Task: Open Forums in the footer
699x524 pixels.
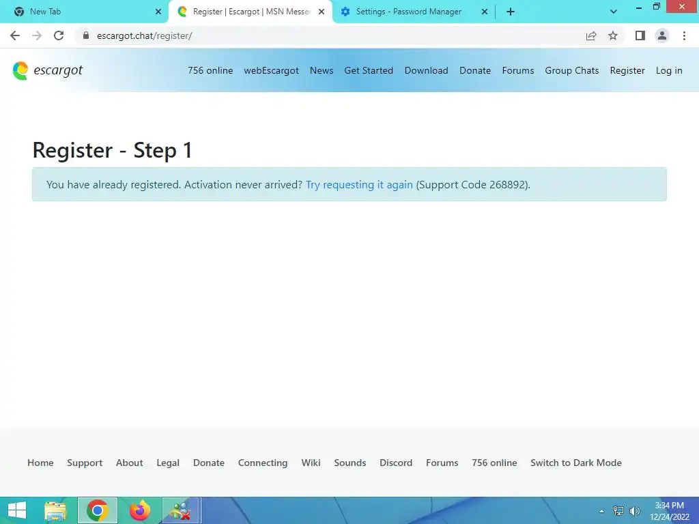Action: (442, 463)
